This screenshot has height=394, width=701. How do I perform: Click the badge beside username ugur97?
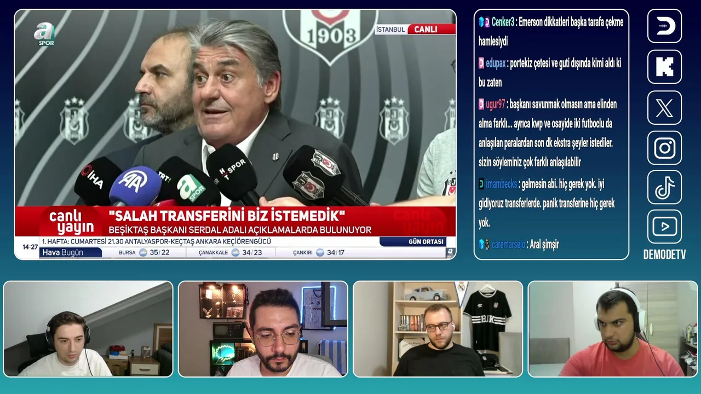tap(481, 104)
